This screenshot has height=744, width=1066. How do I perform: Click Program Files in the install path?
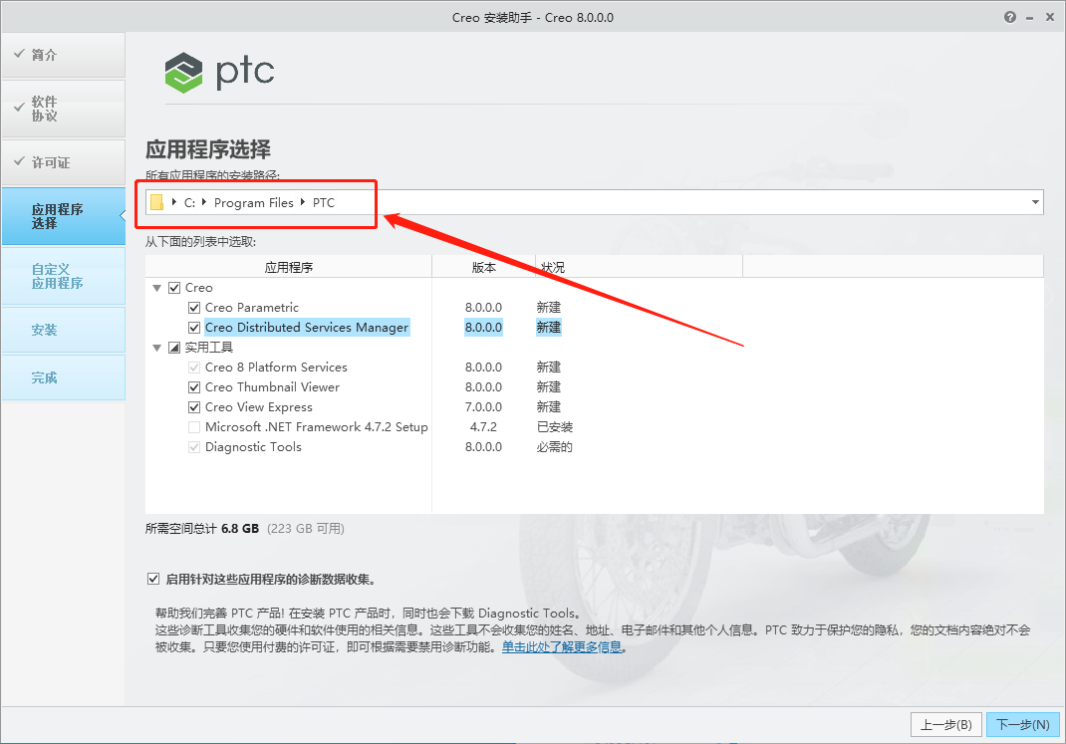coord(254,202)
